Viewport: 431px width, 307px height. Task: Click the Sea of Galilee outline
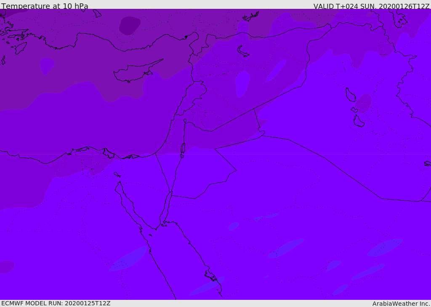tap(185, 121)
